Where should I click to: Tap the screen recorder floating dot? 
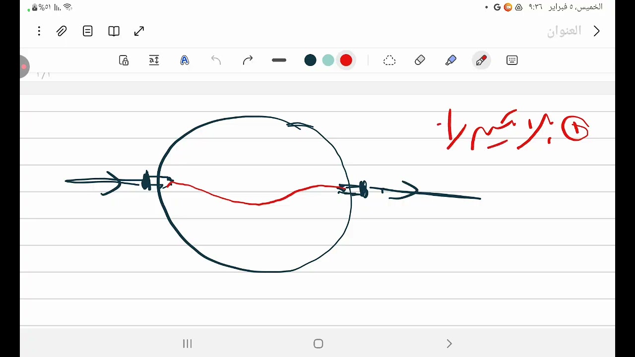click(23, 67)
